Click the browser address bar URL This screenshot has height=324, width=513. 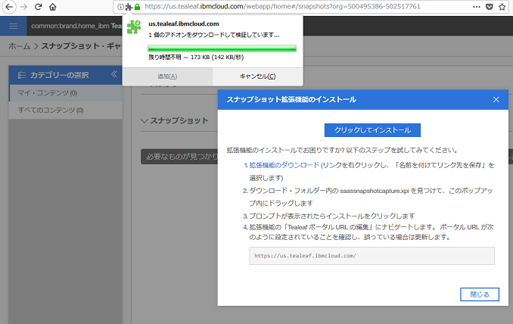tap(282, 7)
